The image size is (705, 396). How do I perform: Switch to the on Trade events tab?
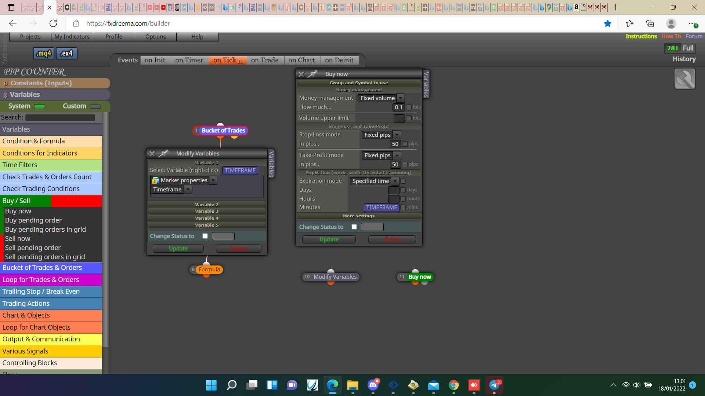(x=265, y=60)
